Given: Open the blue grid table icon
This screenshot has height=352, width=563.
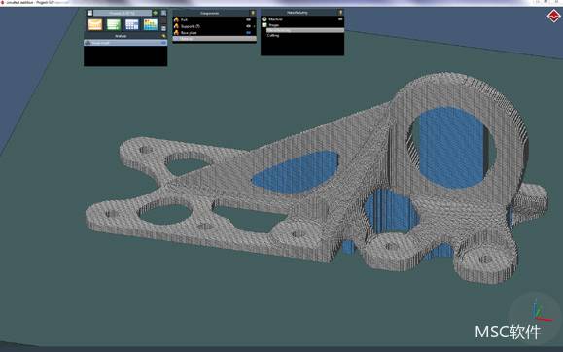Looking at the screenshot, I should coord(132,24).
